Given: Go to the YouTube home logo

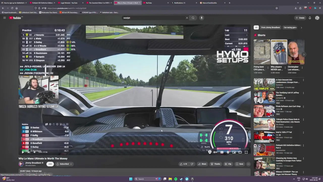Looking at the screenshot, I should (x=16, y=18).
